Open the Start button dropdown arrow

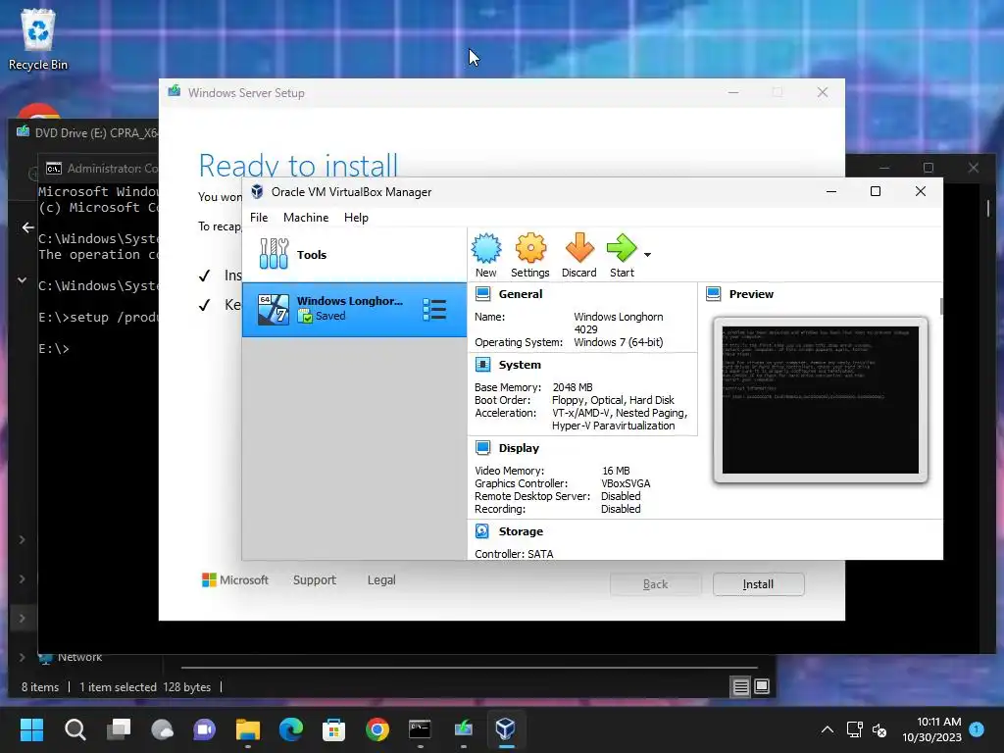coord(647,255)
